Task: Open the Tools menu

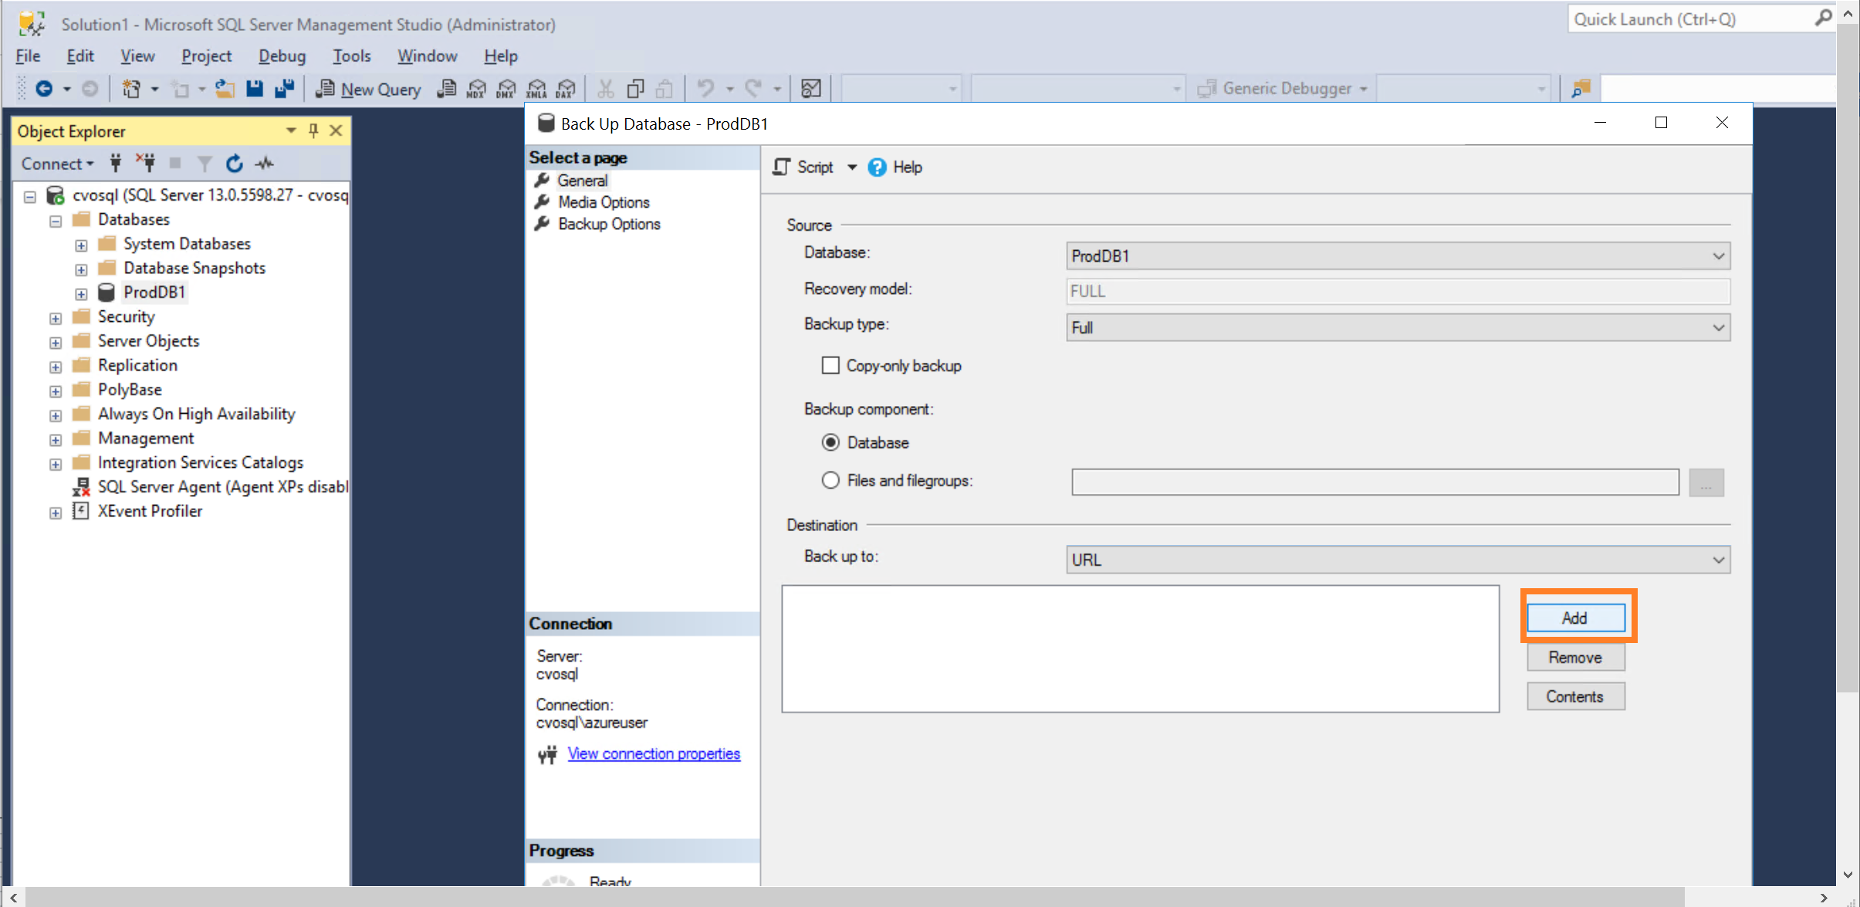Action: [x=351, y=56]
